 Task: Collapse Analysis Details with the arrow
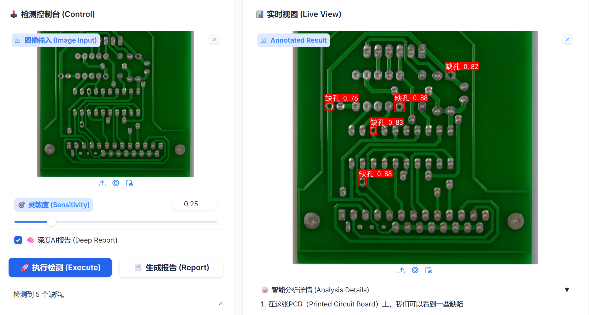pyautogui.click(x=567, y=290)
